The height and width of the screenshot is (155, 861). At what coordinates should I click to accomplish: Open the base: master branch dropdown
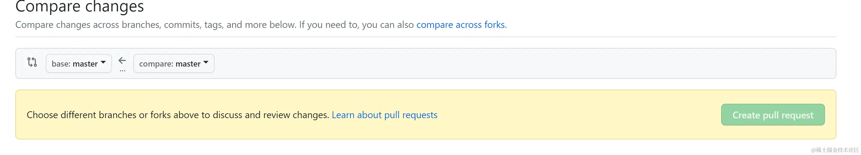click(x=79, y=64)
